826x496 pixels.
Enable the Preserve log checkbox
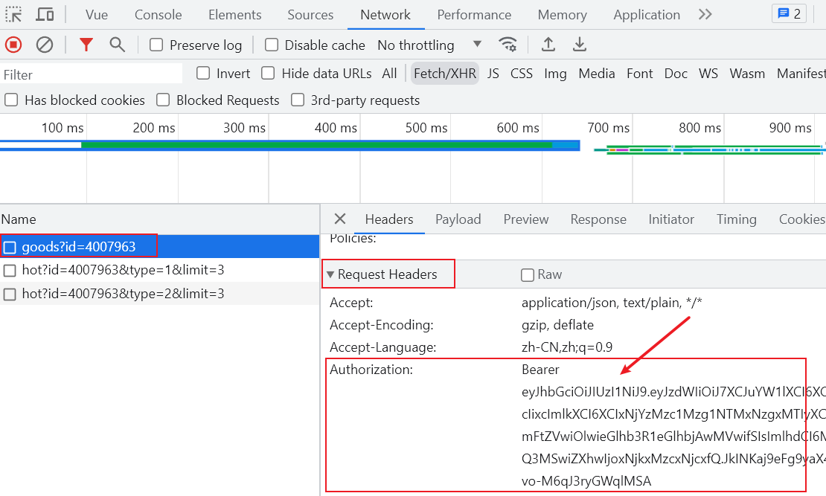tap(156, 45)
